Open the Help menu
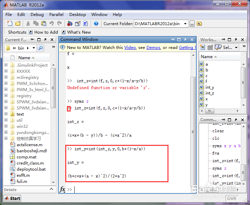Viewport: 250px width, 205px height. 117,15
